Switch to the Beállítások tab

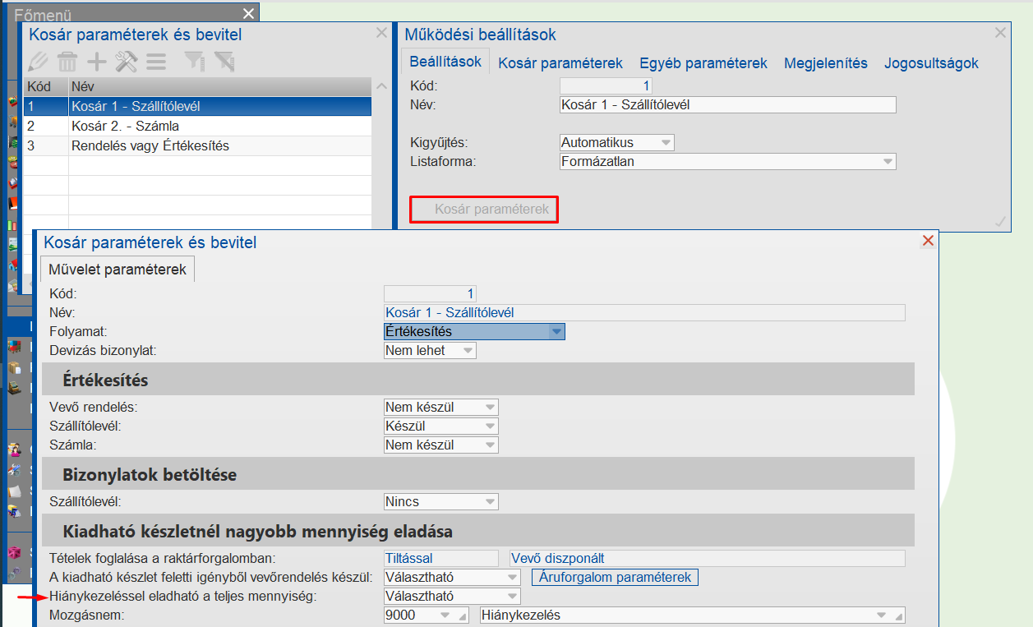[445, 62]
